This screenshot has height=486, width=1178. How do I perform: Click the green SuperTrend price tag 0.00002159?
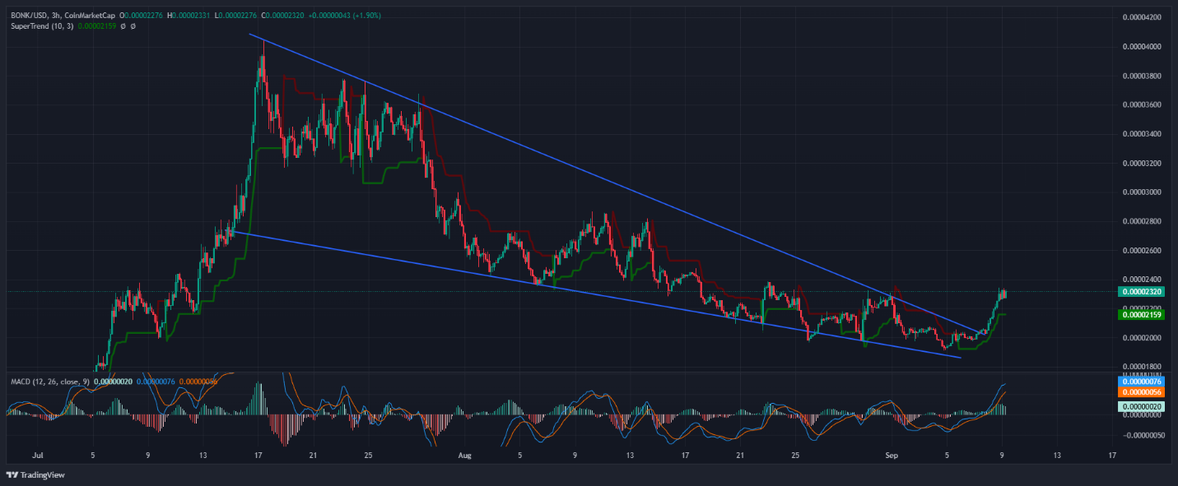(x=1139, y=314)
